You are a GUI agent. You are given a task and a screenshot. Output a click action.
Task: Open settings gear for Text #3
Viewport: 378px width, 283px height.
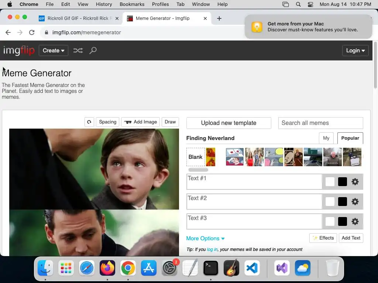[x=355, y=221]
